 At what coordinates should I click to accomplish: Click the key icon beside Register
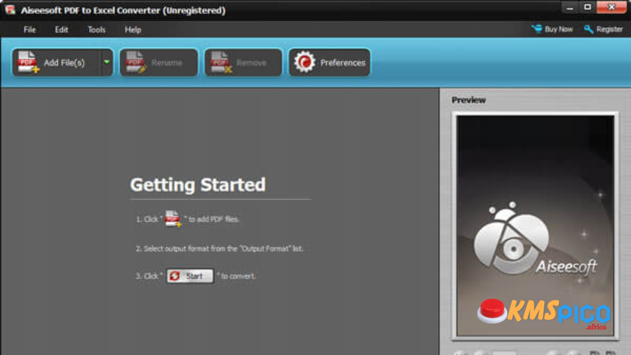click(x=589, y=30)
